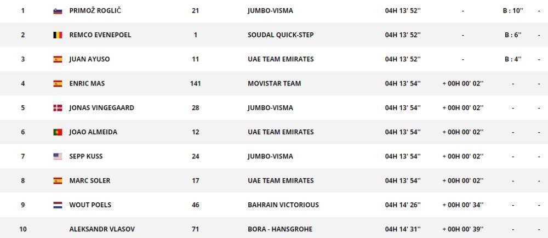Click the Spanish flag beside Enric Mas
This screenshot has height=238, width=548.
point(58,83)
